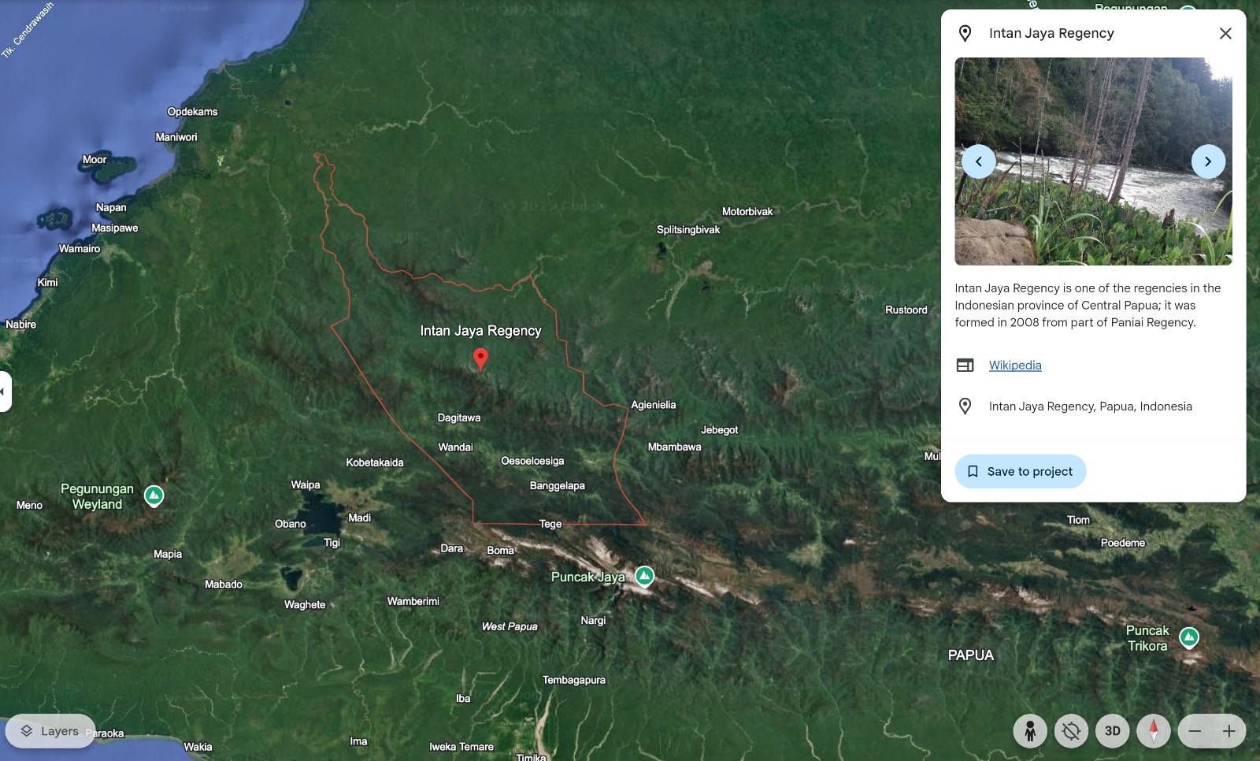
Task: Click the Nabire place label on coast
Action: pos(21,325)
